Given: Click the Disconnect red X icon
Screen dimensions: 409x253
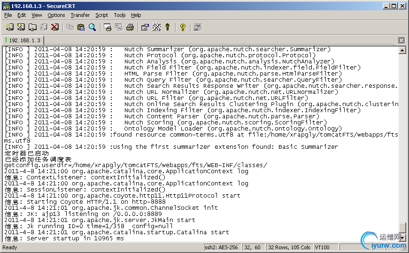Looking at the screenshot, I should coord(55,27).
